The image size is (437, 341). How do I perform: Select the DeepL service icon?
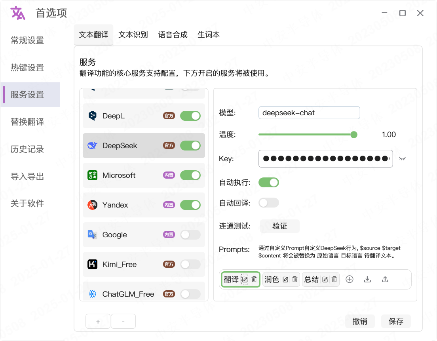pos(92,116)
